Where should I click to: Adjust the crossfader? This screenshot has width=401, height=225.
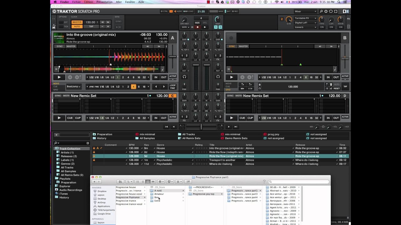click(201, 127)
